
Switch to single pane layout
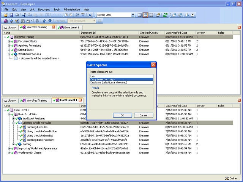tap(140, 15)
